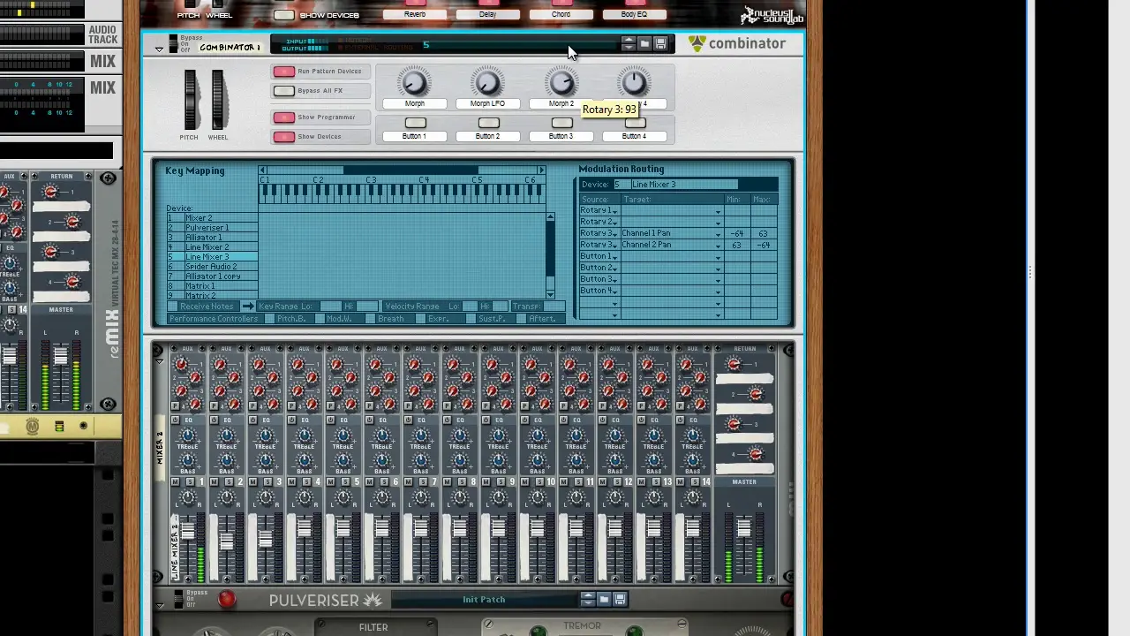Image resolution: width=1130 pixels, height=636 pixels.
Task: Select Matrix 1 in the device list
Action: coord(212,286)
